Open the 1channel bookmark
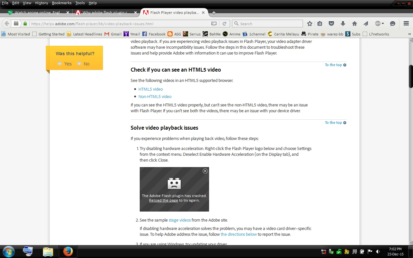Viewport: 413px width, 258px height. 254,34
